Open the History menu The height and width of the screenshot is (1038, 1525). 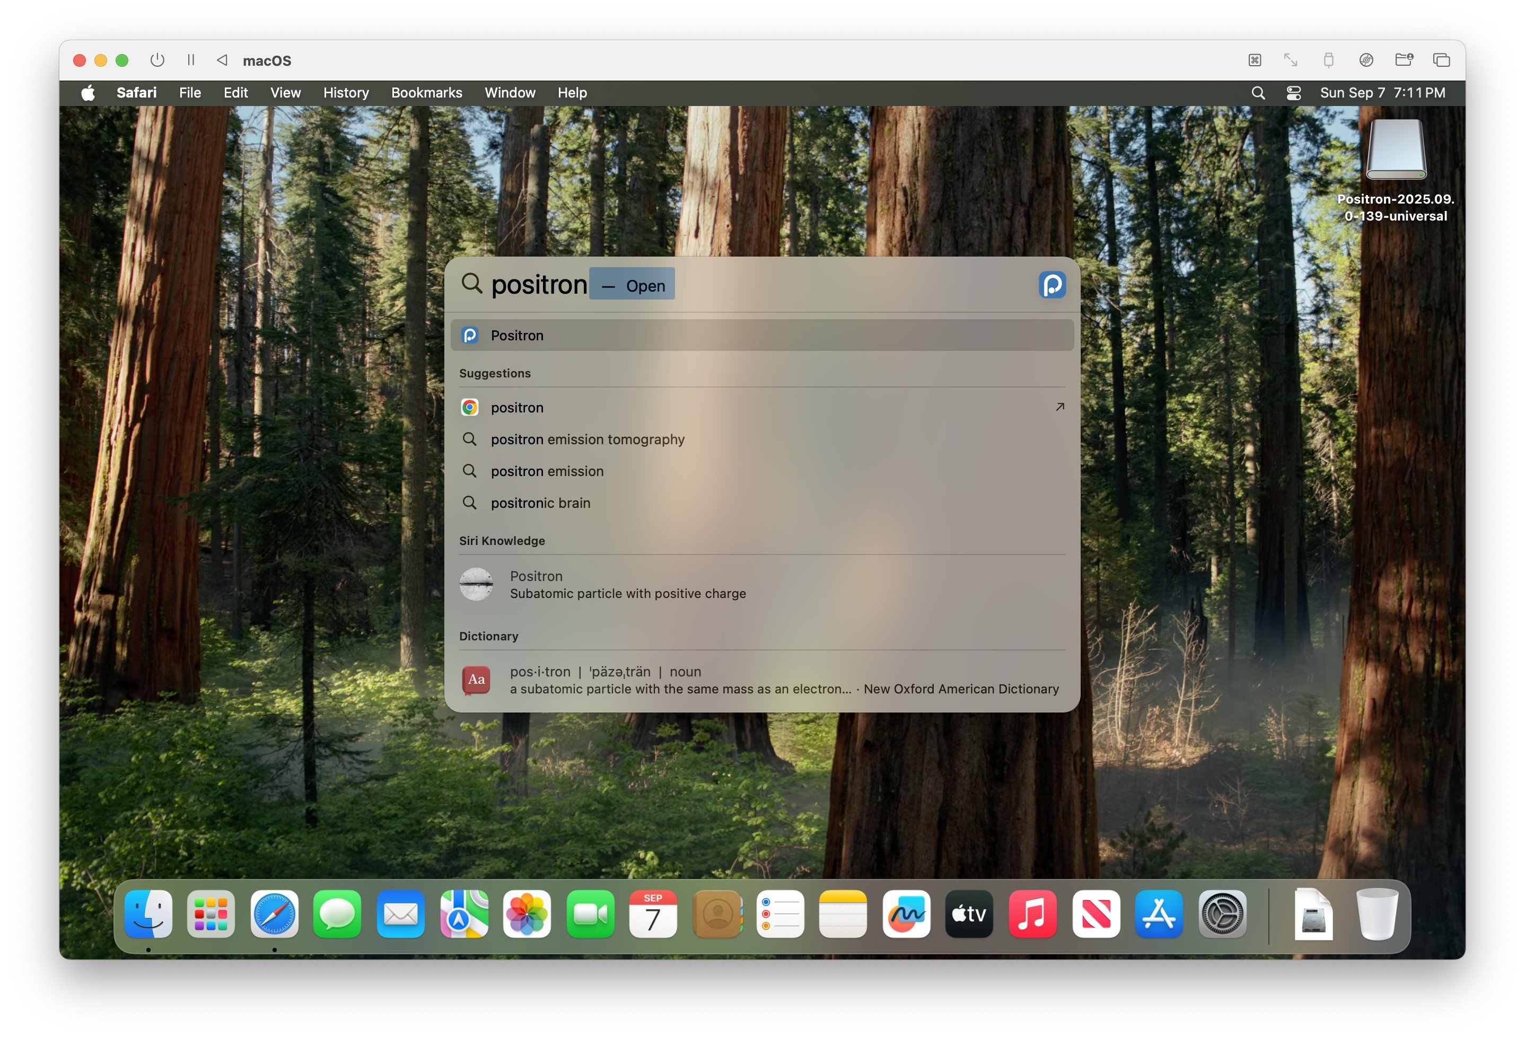pyautogui.click(x=346, y=93)
